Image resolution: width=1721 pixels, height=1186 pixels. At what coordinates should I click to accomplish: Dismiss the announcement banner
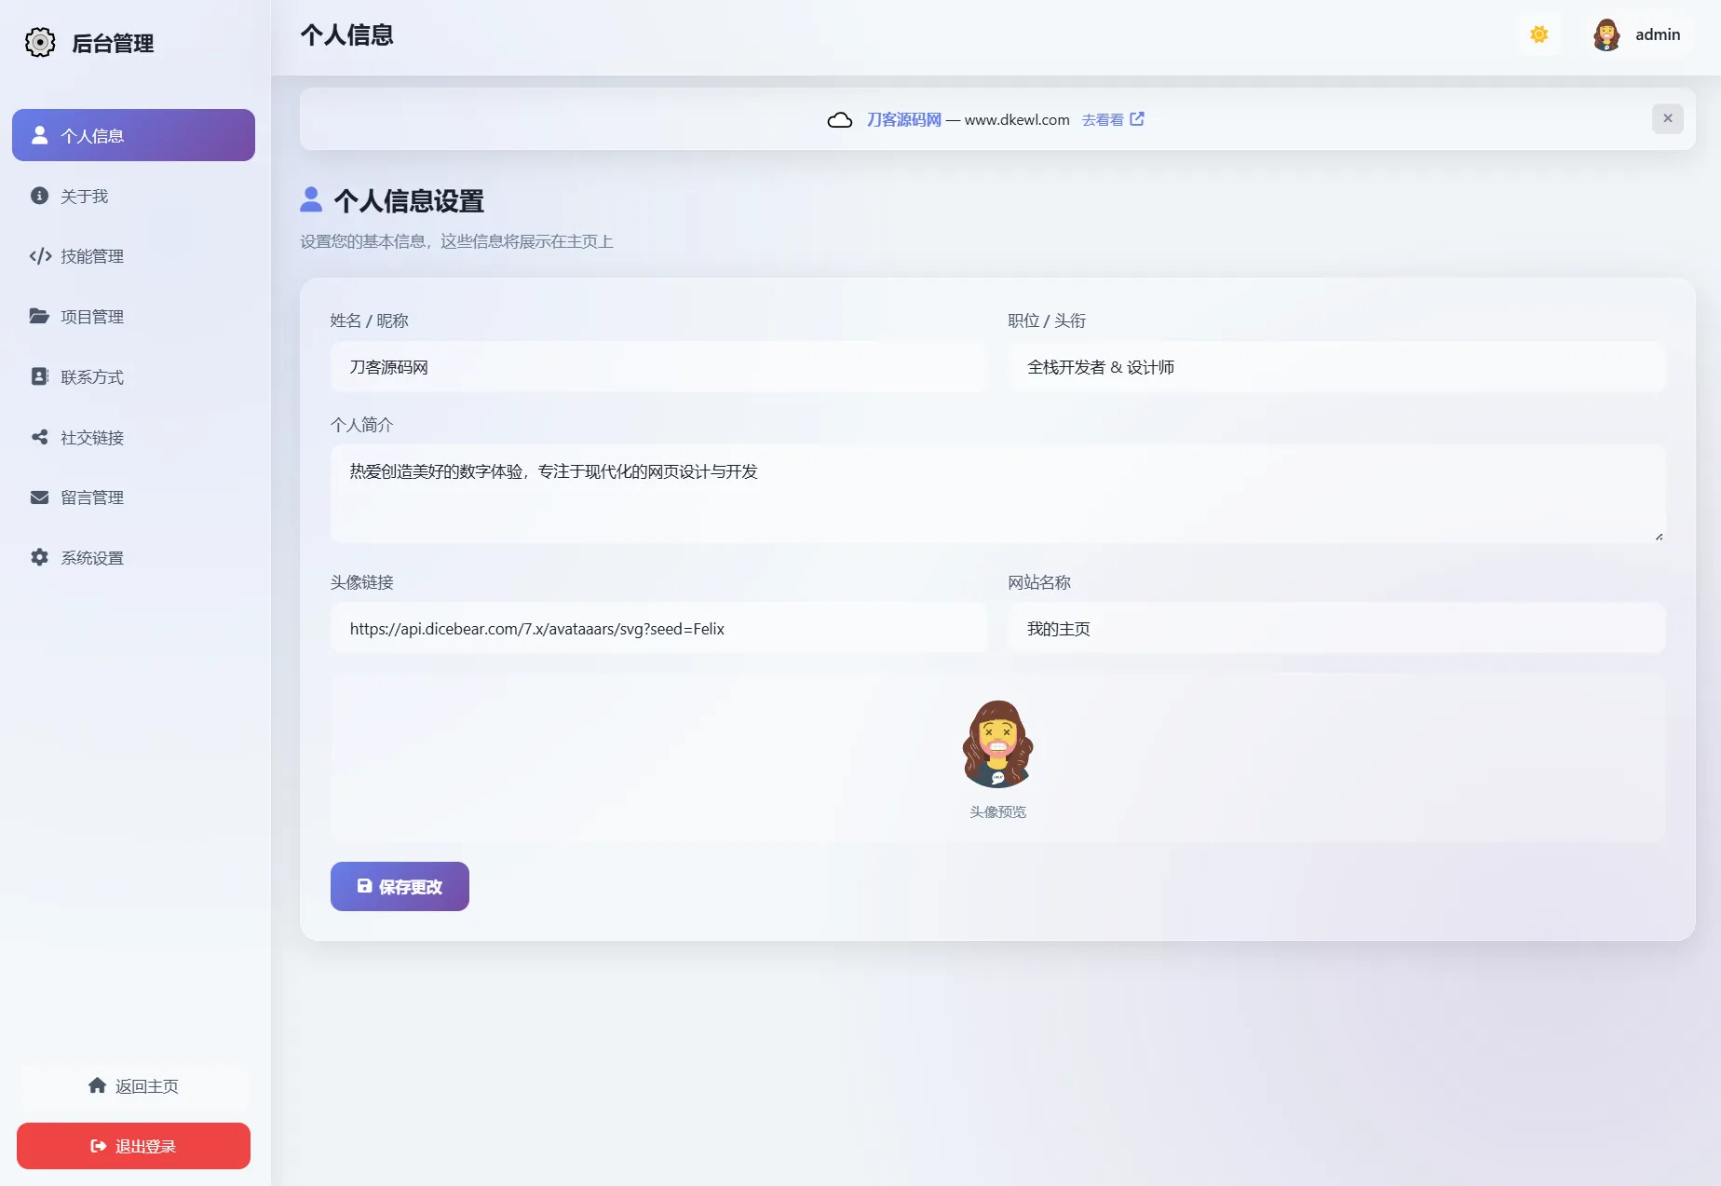1667,118
